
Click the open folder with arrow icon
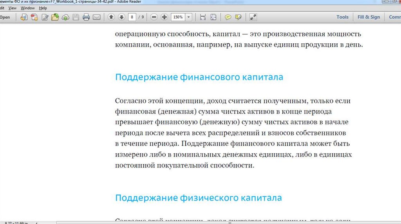tap(55, 17)
